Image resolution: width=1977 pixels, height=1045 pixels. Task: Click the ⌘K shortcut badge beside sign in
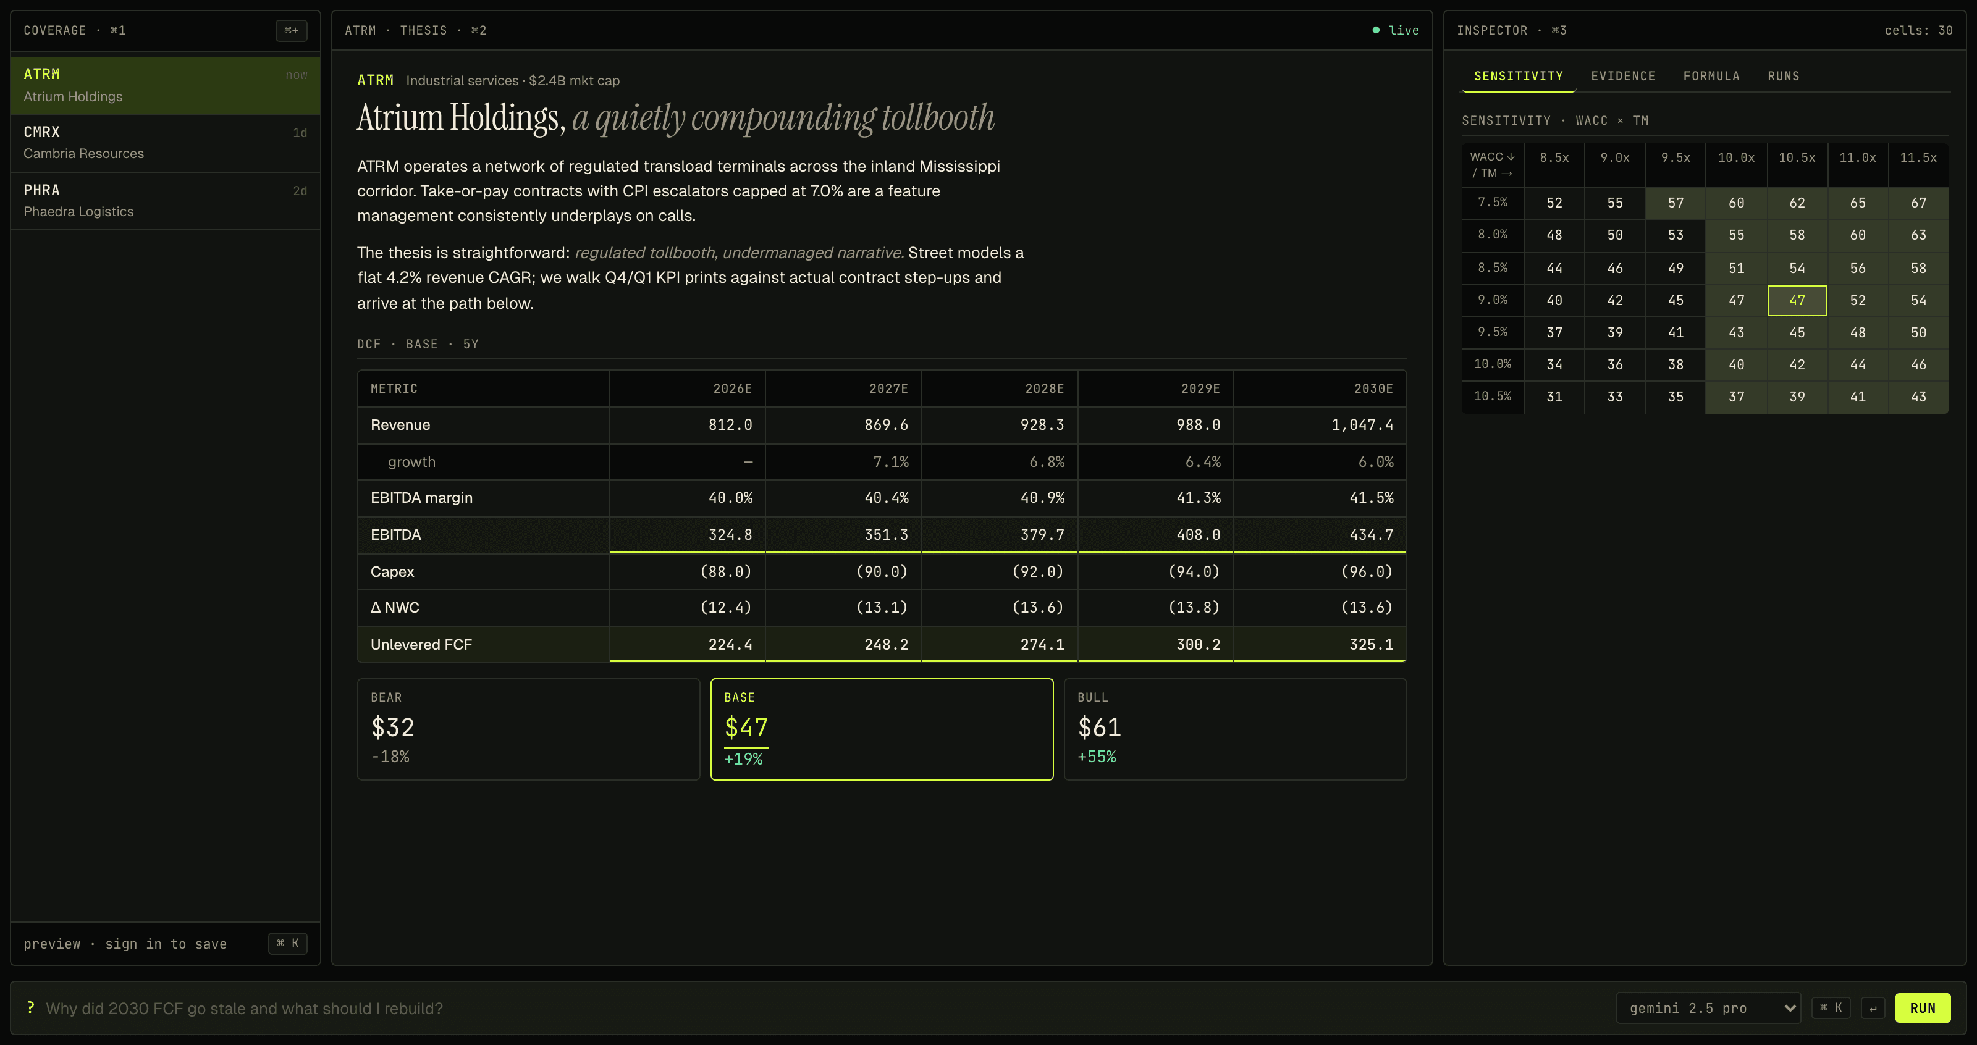coord(288,943)
